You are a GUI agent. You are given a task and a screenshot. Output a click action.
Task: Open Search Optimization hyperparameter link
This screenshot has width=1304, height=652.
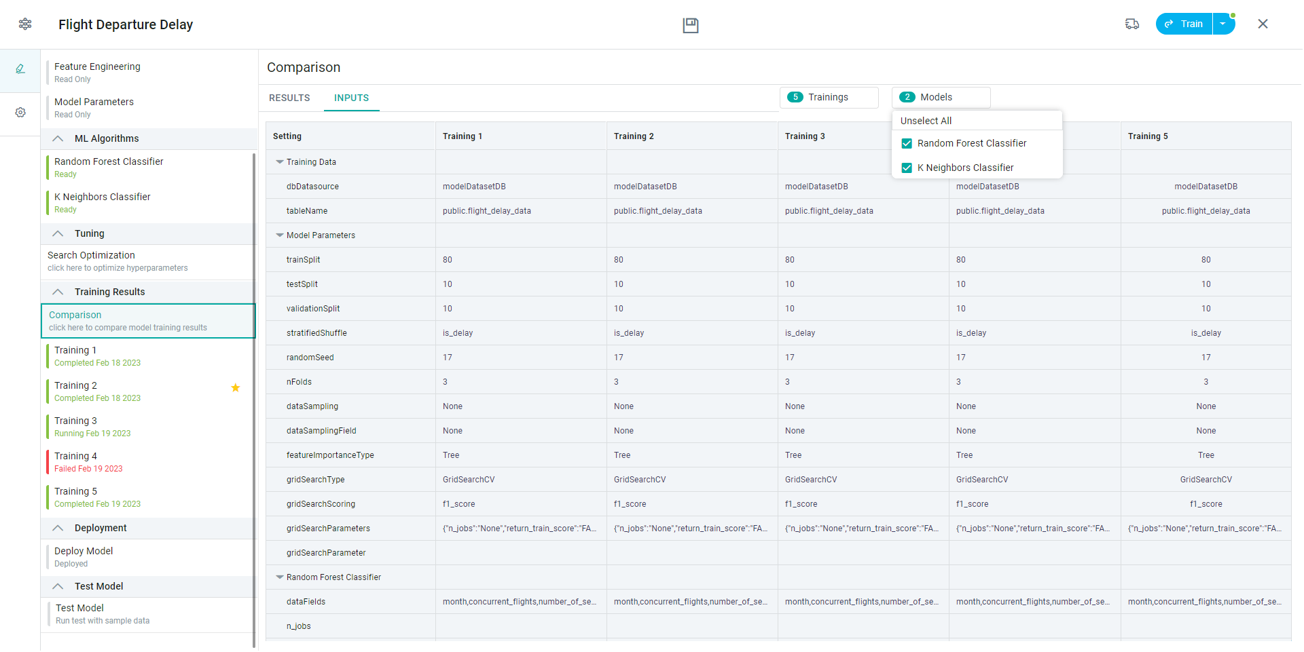[117, 261]
